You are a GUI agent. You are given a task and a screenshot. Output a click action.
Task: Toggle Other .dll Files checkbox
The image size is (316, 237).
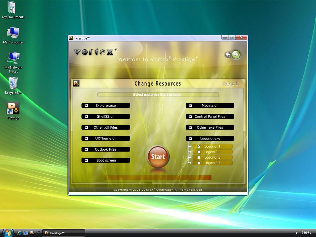86,127
